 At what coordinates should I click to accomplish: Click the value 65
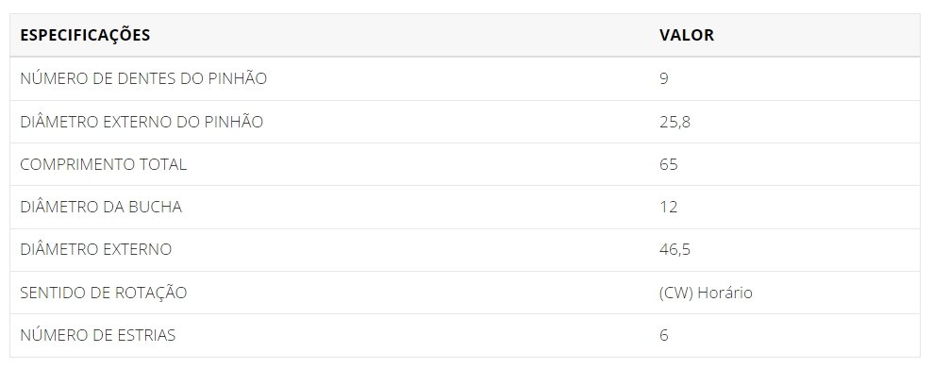(x=669, y=164)
